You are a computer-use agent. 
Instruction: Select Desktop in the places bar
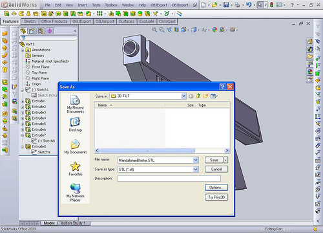(76, 124)
